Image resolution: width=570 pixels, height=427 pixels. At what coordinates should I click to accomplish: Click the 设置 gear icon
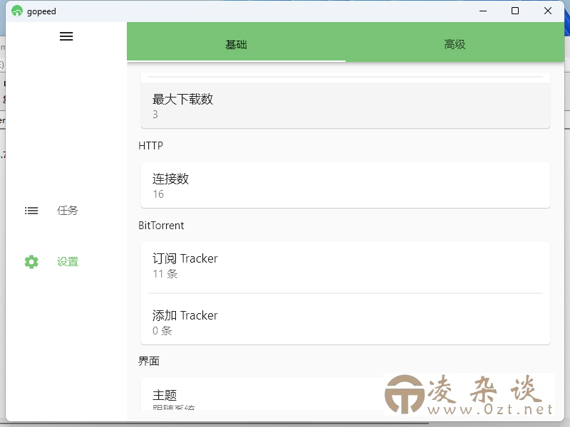tap(31, 262)
